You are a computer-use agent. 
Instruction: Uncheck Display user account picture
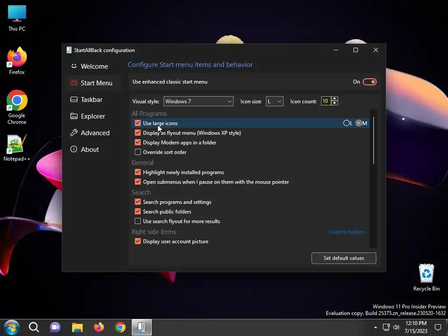point(138,241)
